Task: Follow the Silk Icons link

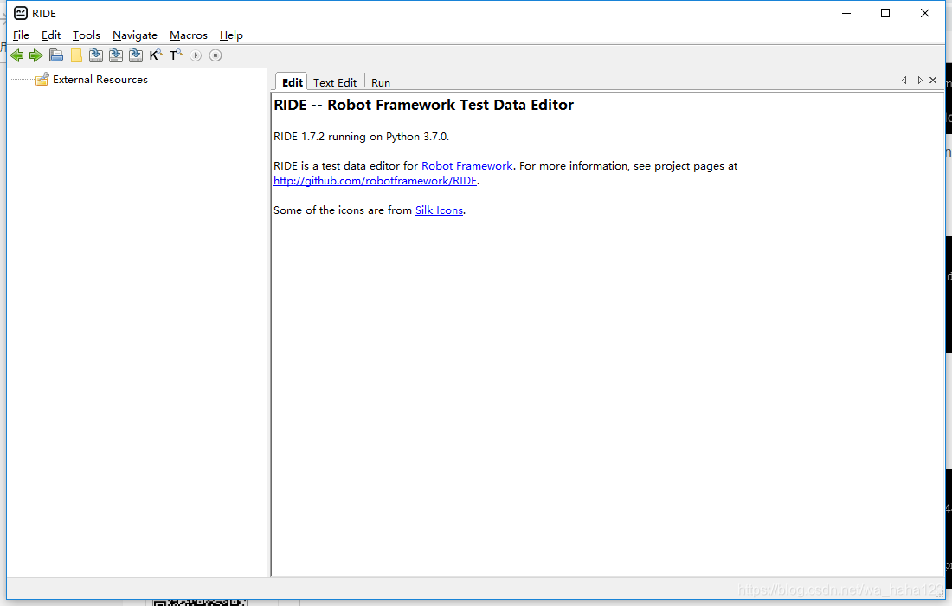Action: (x=439, y=210)
